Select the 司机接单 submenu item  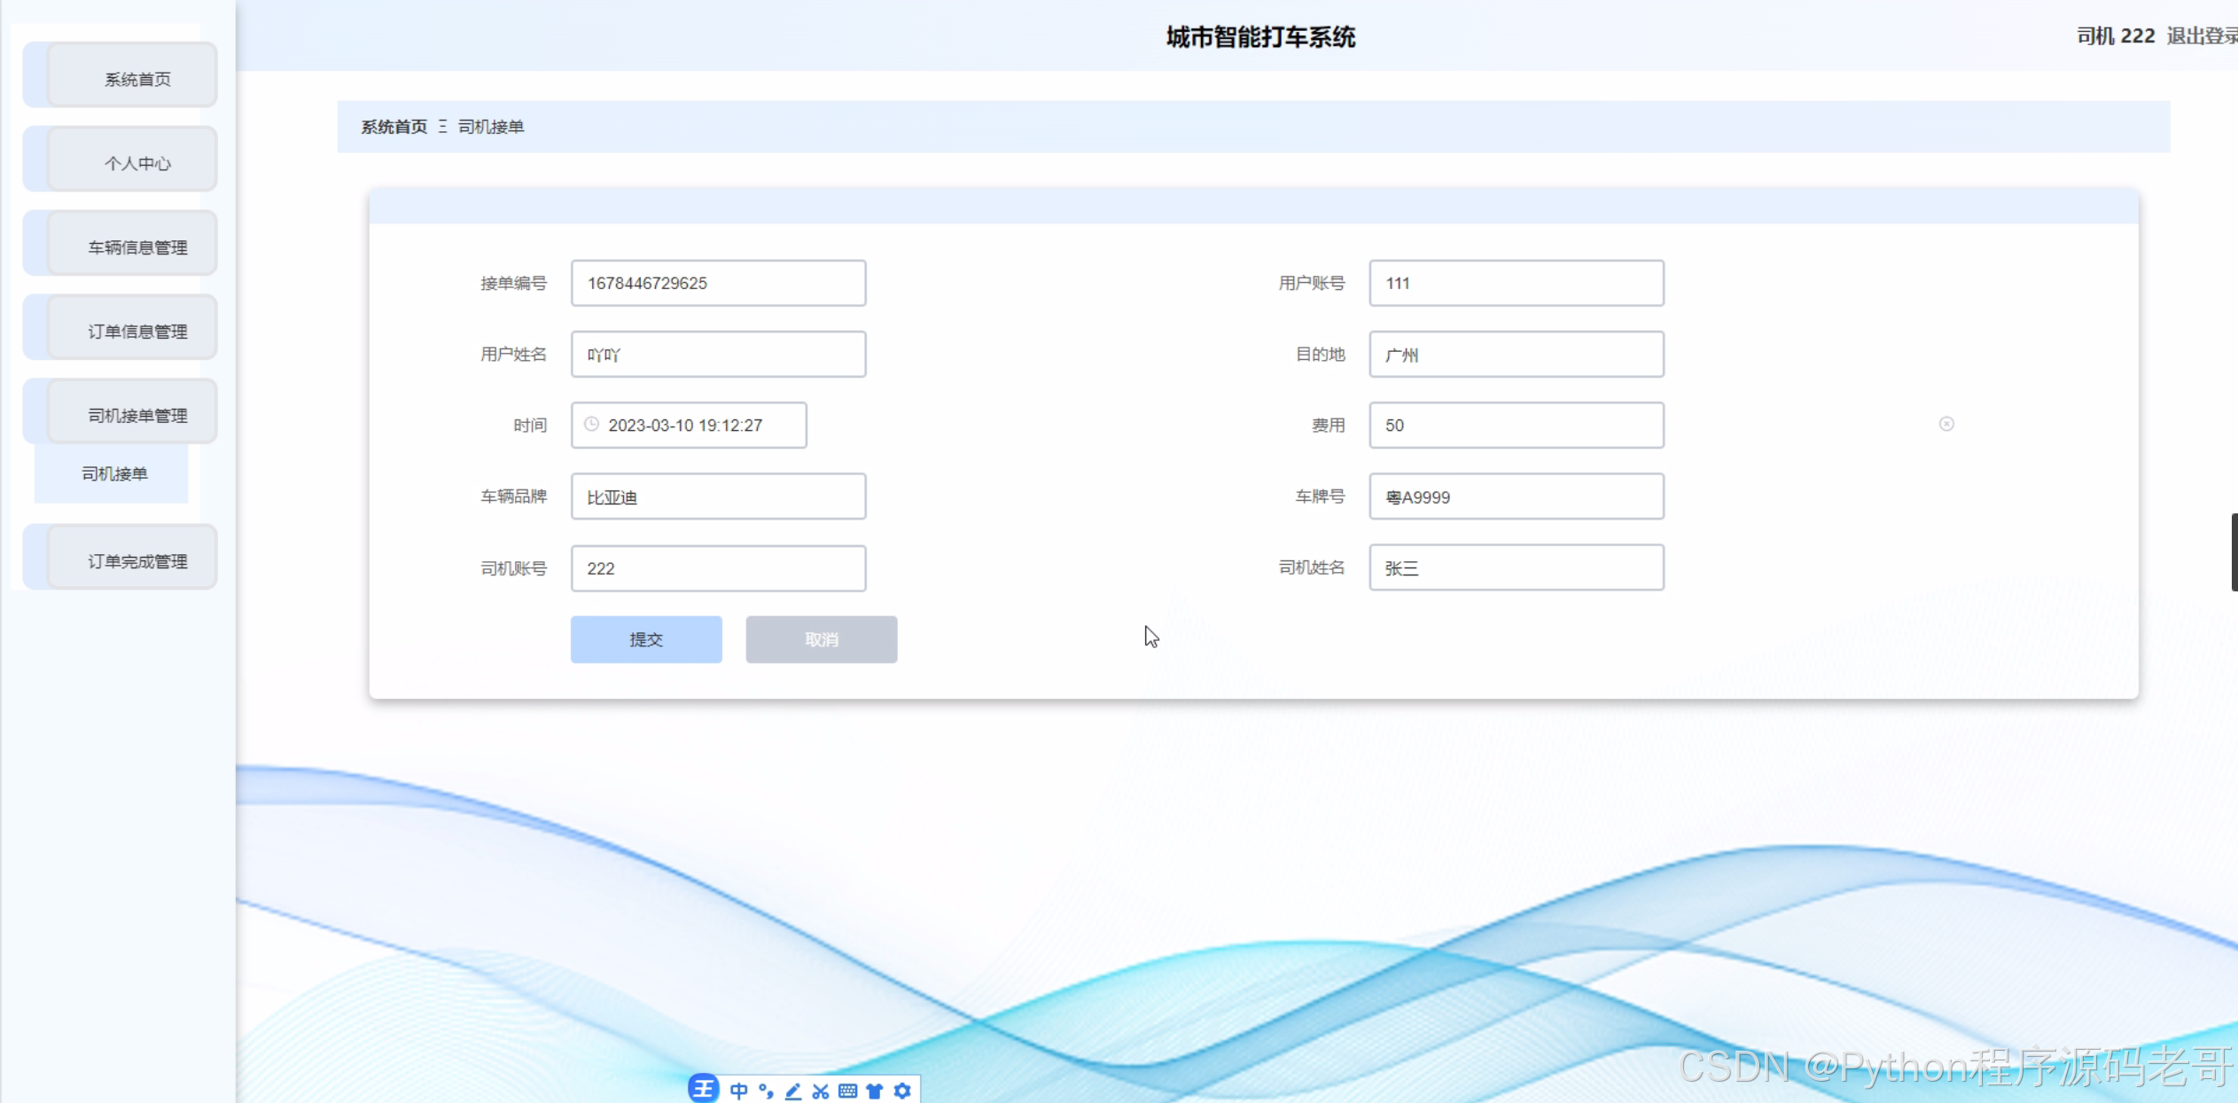(113, 473)
